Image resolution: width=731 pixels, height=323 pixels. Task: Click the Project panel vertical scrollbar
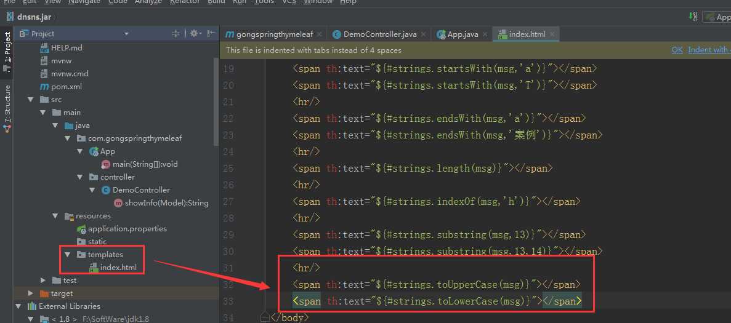(x=216, y=102)
